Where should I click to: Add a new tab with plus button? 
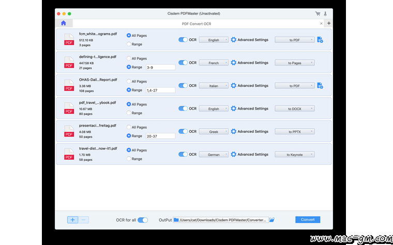(x=329, y=23)
